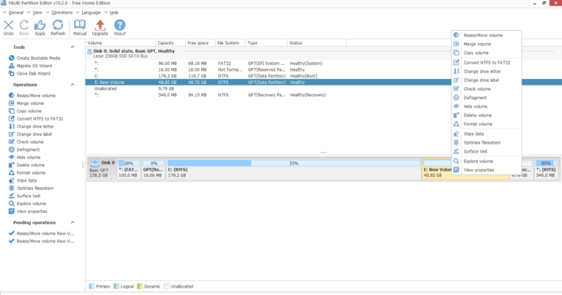Click Clone Disk Wizard icon
Screen dimensions: 562x295
(x=12, y=73)
